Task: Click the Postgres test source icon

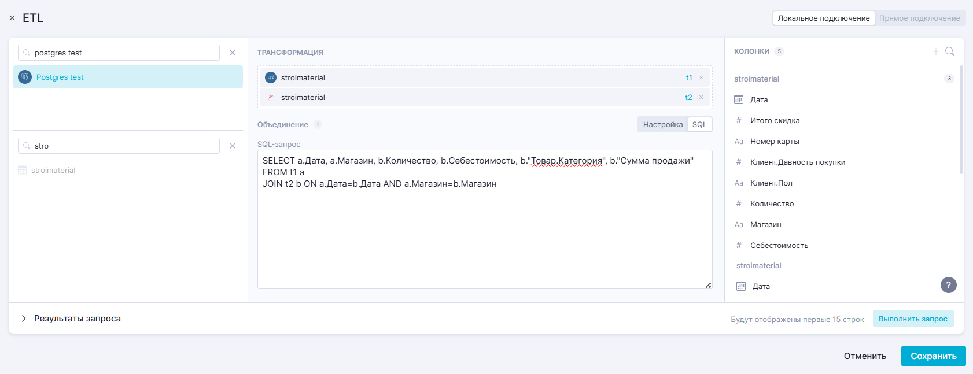Action: (25, 77)
